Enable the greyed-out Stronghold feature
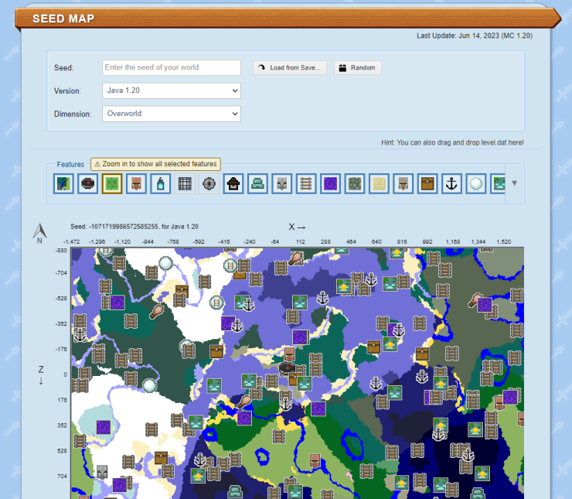This screenshot has height=499, width=572. tap(209, 183)
